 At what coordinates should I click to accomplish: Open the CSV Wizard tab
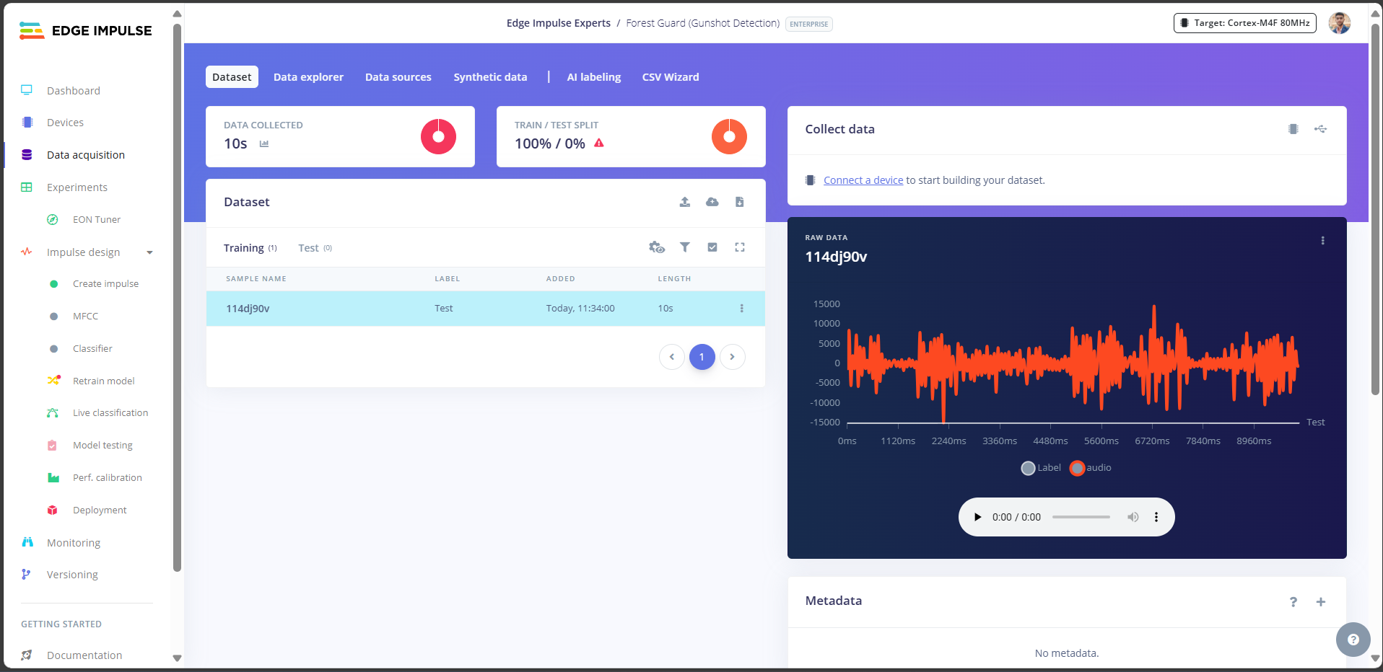(671, 77)
